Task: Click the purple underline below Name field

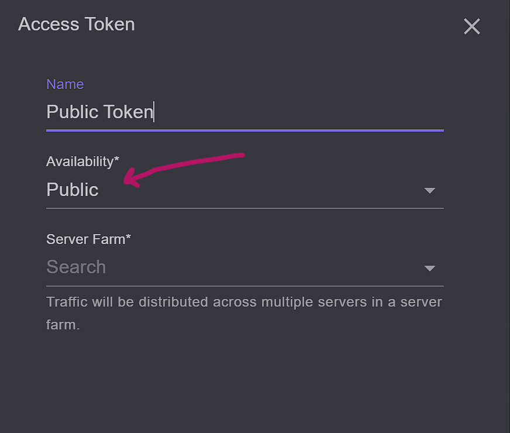Action: [244, 130]
